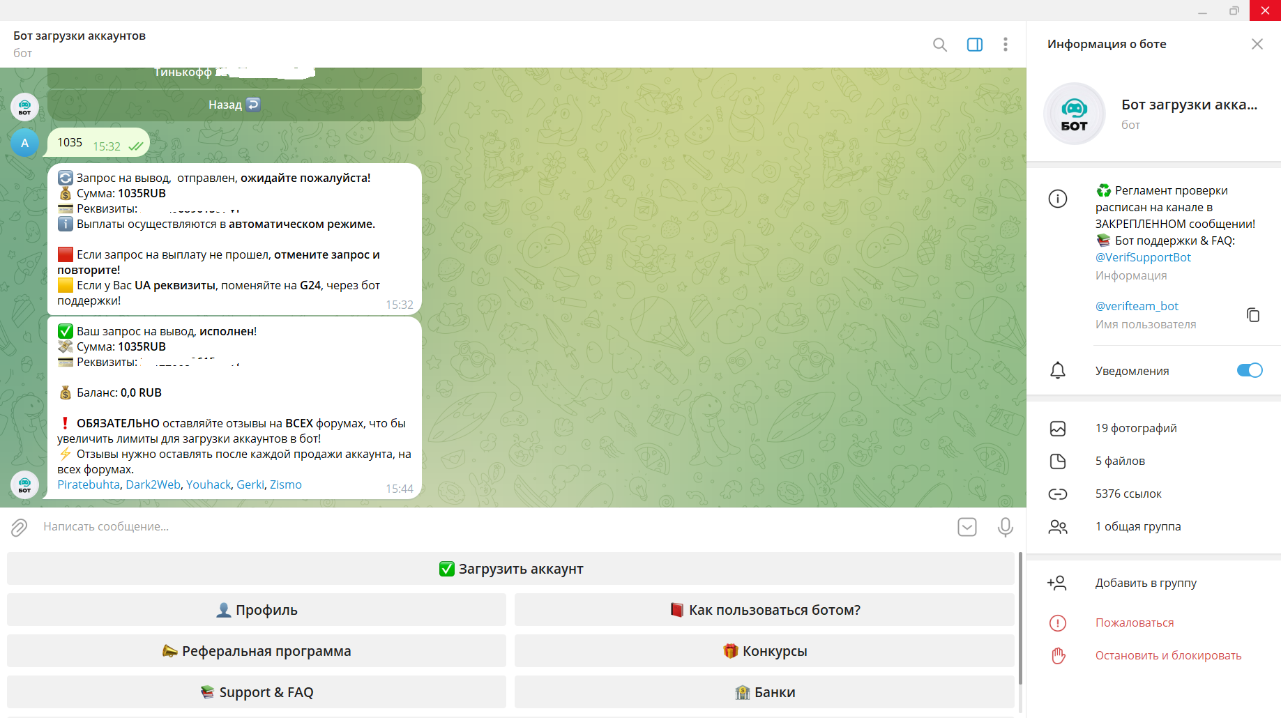This screenshot has width=1281, height=718.
Task: Close the bot information panel
Action: click(x=1257, y=45)
